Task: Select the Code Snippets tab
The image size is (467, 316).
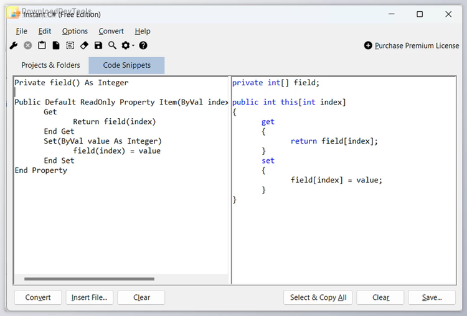Action: coord(126,65)
